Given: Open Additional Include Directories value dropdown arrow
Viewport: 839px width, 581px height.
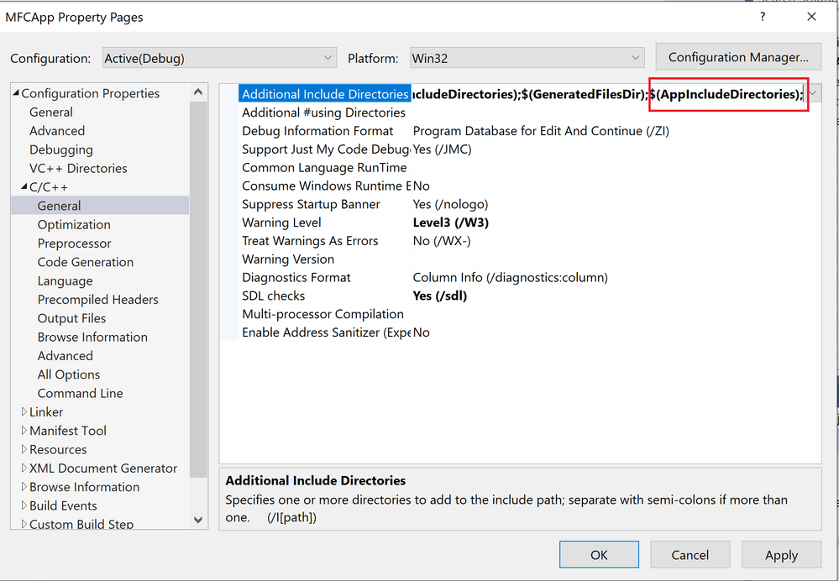Looking at the screenshot, I should point(813,94).
